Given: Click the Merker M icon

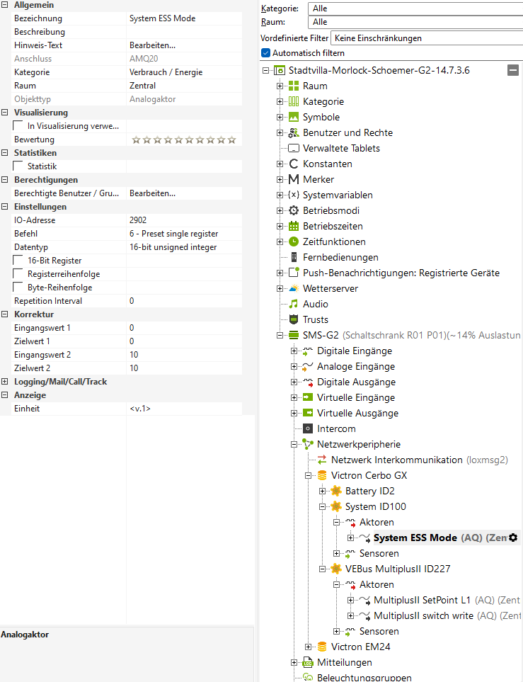Looking at the screenshot, I should pos(294,179).
